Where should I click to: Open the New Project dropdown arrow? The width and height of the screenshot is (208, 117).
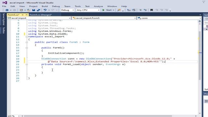[x=25, y=10]
